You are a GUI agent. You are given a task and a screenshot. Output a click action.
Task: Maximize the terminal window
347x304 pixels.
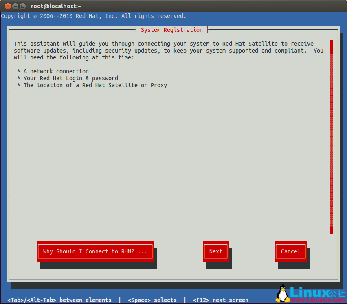click(22, 6)
